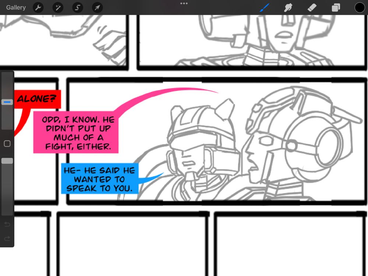Adjust the brush size slider handle
Image resolution: width=368 pixels, height=276 pixels.
click(x=7, y=102)
